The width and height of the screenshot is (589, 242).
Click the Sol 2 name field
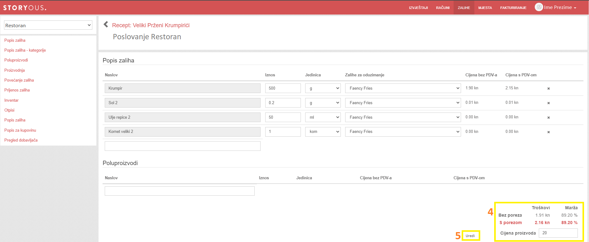coord(182,103)
